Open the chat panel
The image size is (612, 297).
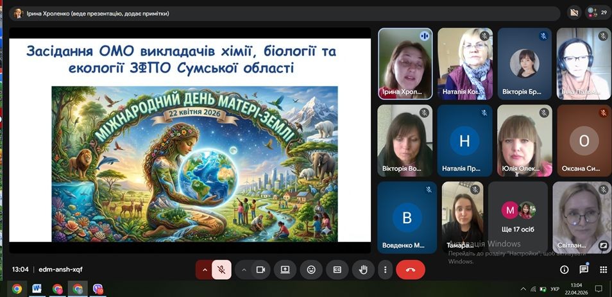584,269
